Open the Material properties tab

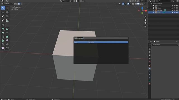coord(150,84)
